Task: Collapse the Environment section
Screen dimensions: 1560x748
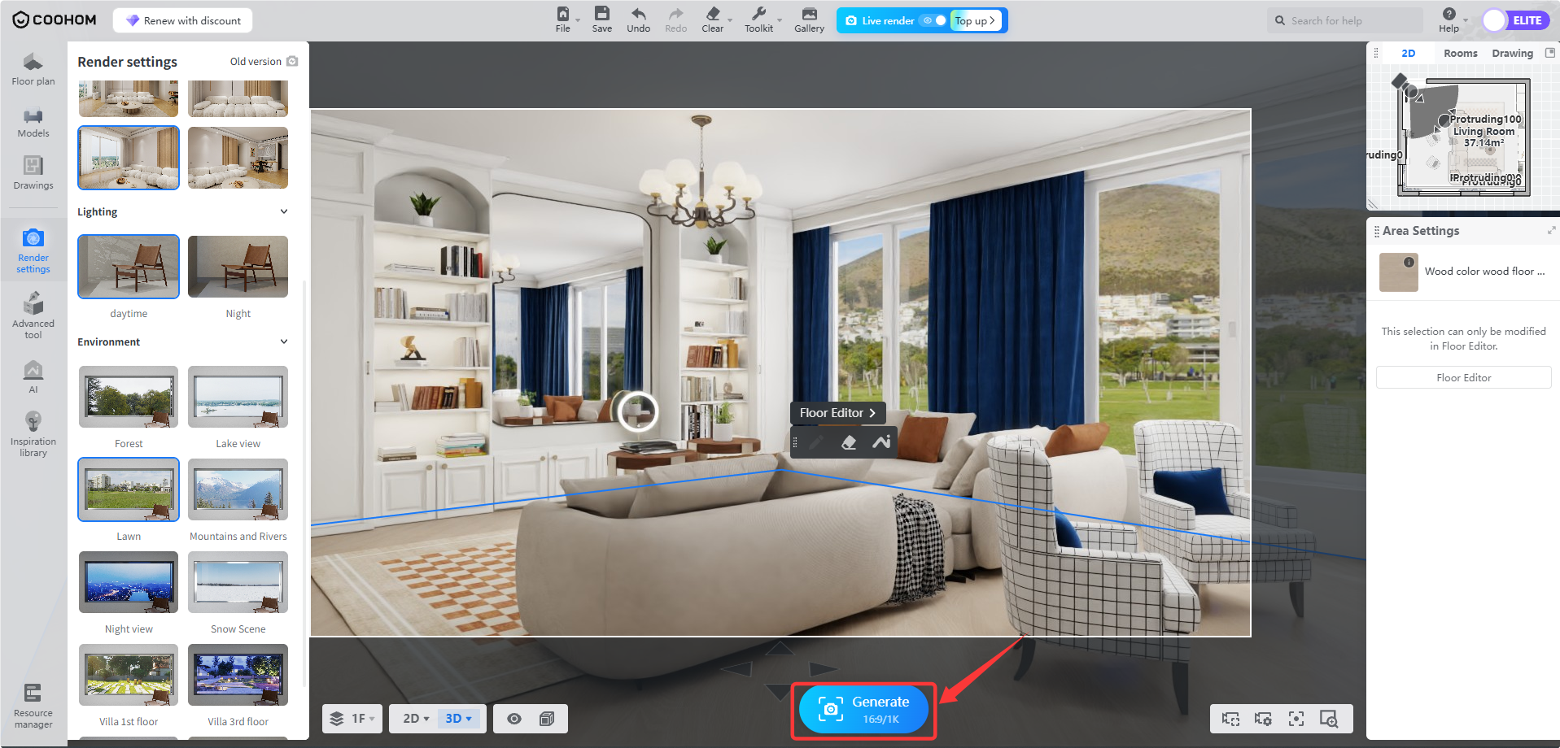Action: [x=284, y=341]
